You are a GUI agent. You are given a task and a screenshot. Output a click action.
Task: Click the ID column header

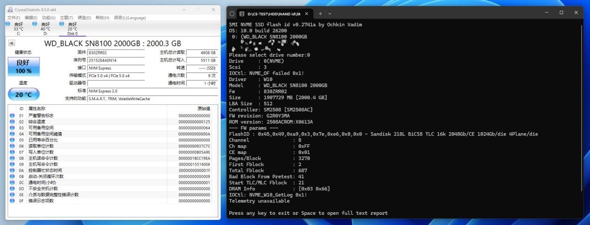(21, 108)
